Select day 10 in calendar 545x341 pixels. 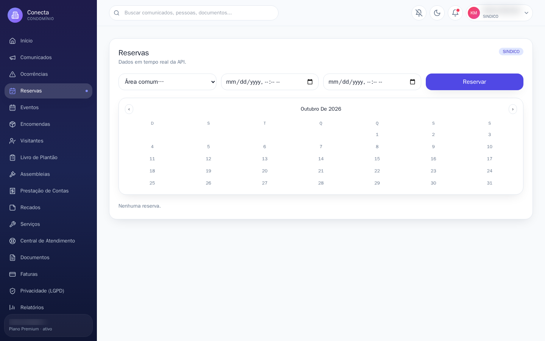coord(489,147)
